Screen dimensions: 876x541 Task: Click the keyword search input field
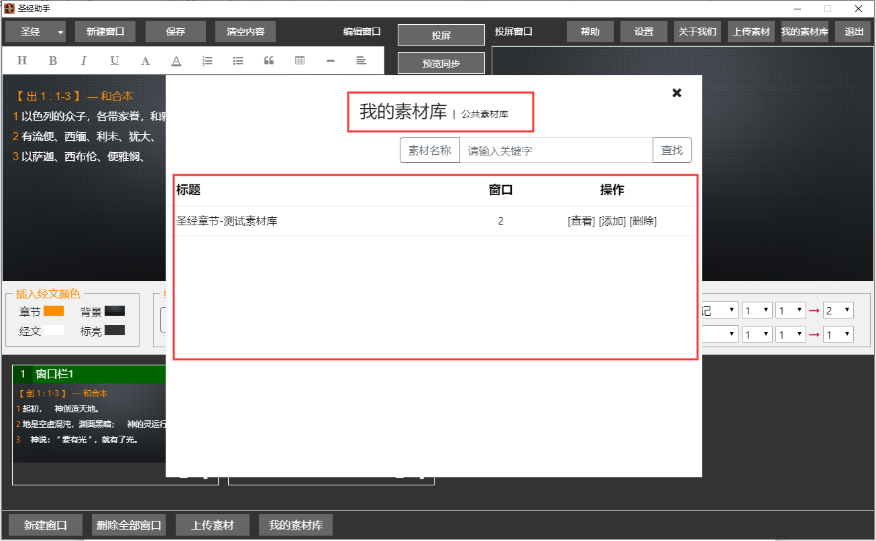tap(555, 151)
